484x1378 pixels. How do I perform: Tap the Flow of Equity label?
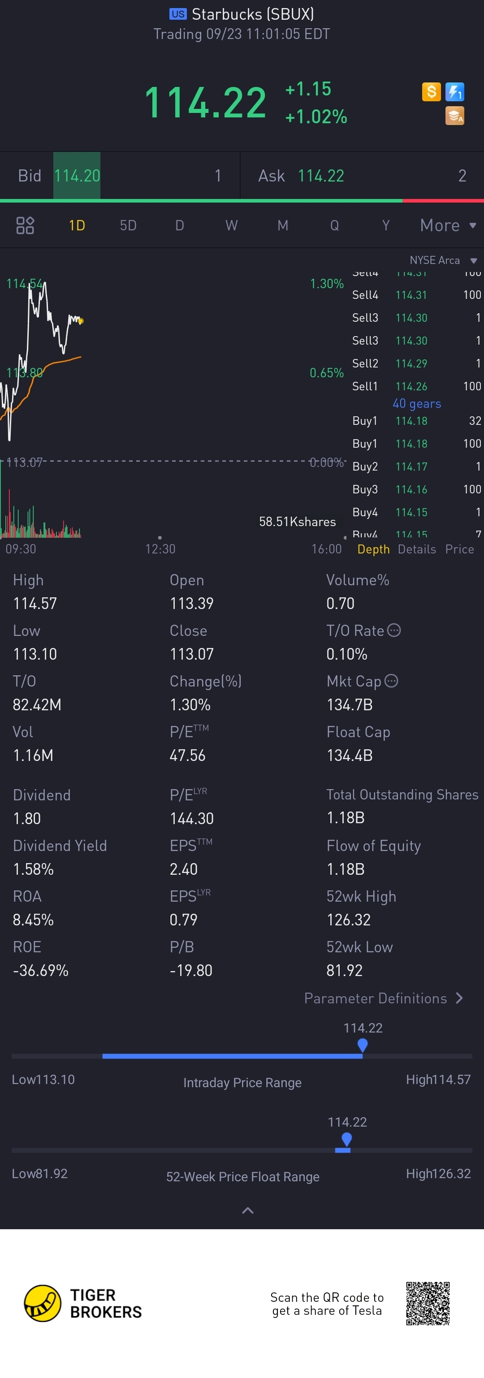pyautogui.click(x=373, y=845)
